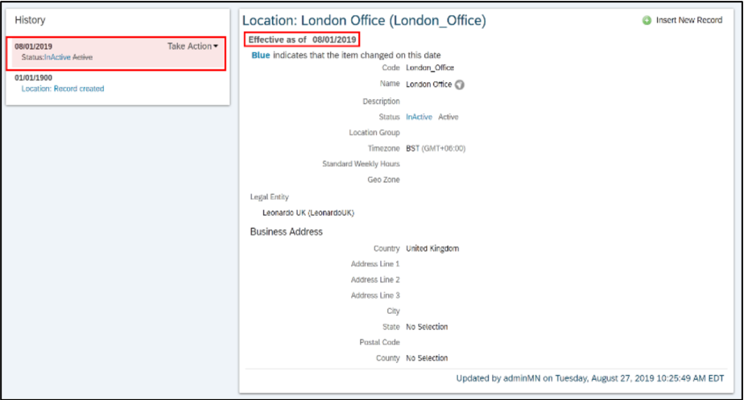
Task: Click the Description label
Action: click(x=381, y=101)
